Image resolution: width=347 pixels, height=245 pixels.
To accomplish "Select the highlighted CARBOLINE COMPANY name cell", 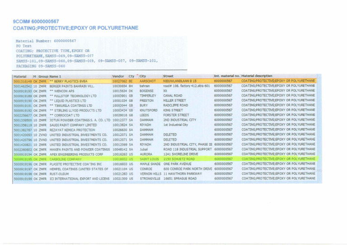I will tap(66, 159).
